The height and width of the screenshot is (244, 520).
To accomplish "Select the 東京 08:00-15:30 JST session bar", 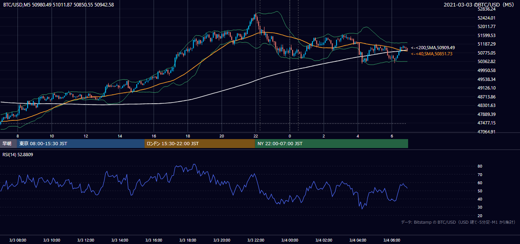I will click(81, 144).
